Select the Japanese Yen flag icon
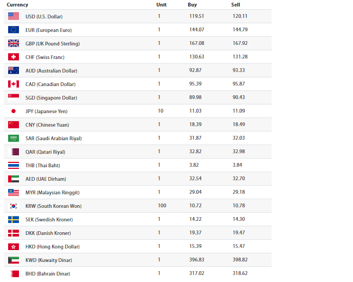 14,111
